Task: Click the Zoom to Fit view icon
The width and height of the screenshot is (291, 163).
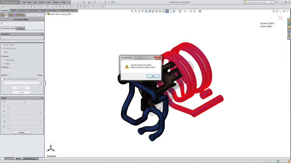Action: pyautogui.click(x=132, y=11)
